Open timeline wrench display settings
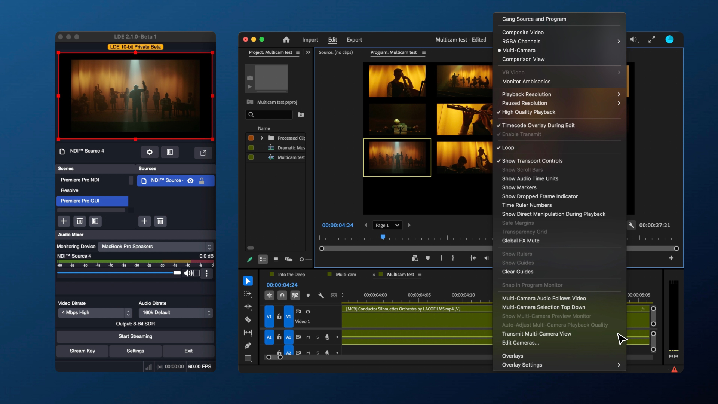The image size is (718, 404). 321,295
